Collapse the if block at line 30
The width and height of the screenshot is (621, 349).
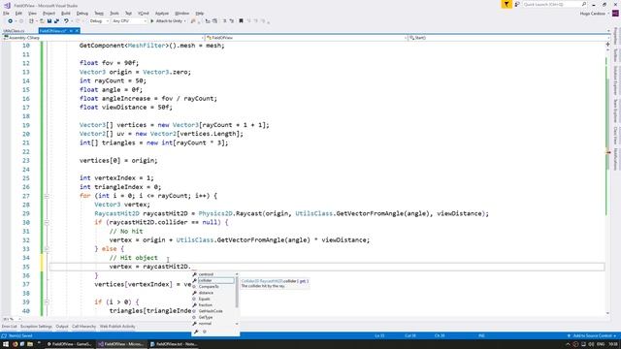pos(47,222)
